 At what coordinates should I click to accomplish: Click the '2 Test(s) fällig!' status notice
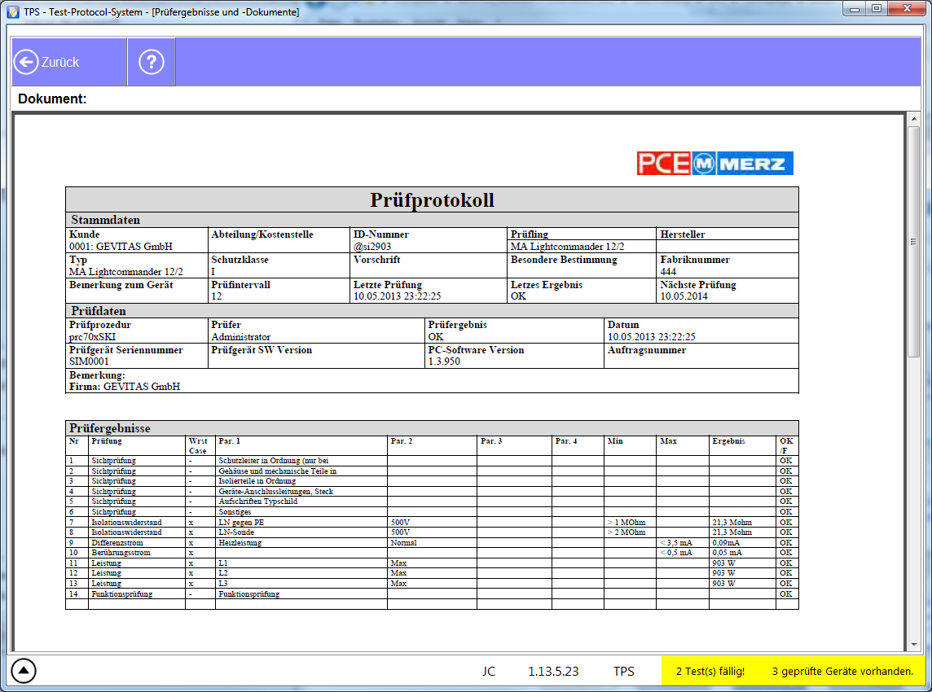pyautogui.click(x=710, y=671)
